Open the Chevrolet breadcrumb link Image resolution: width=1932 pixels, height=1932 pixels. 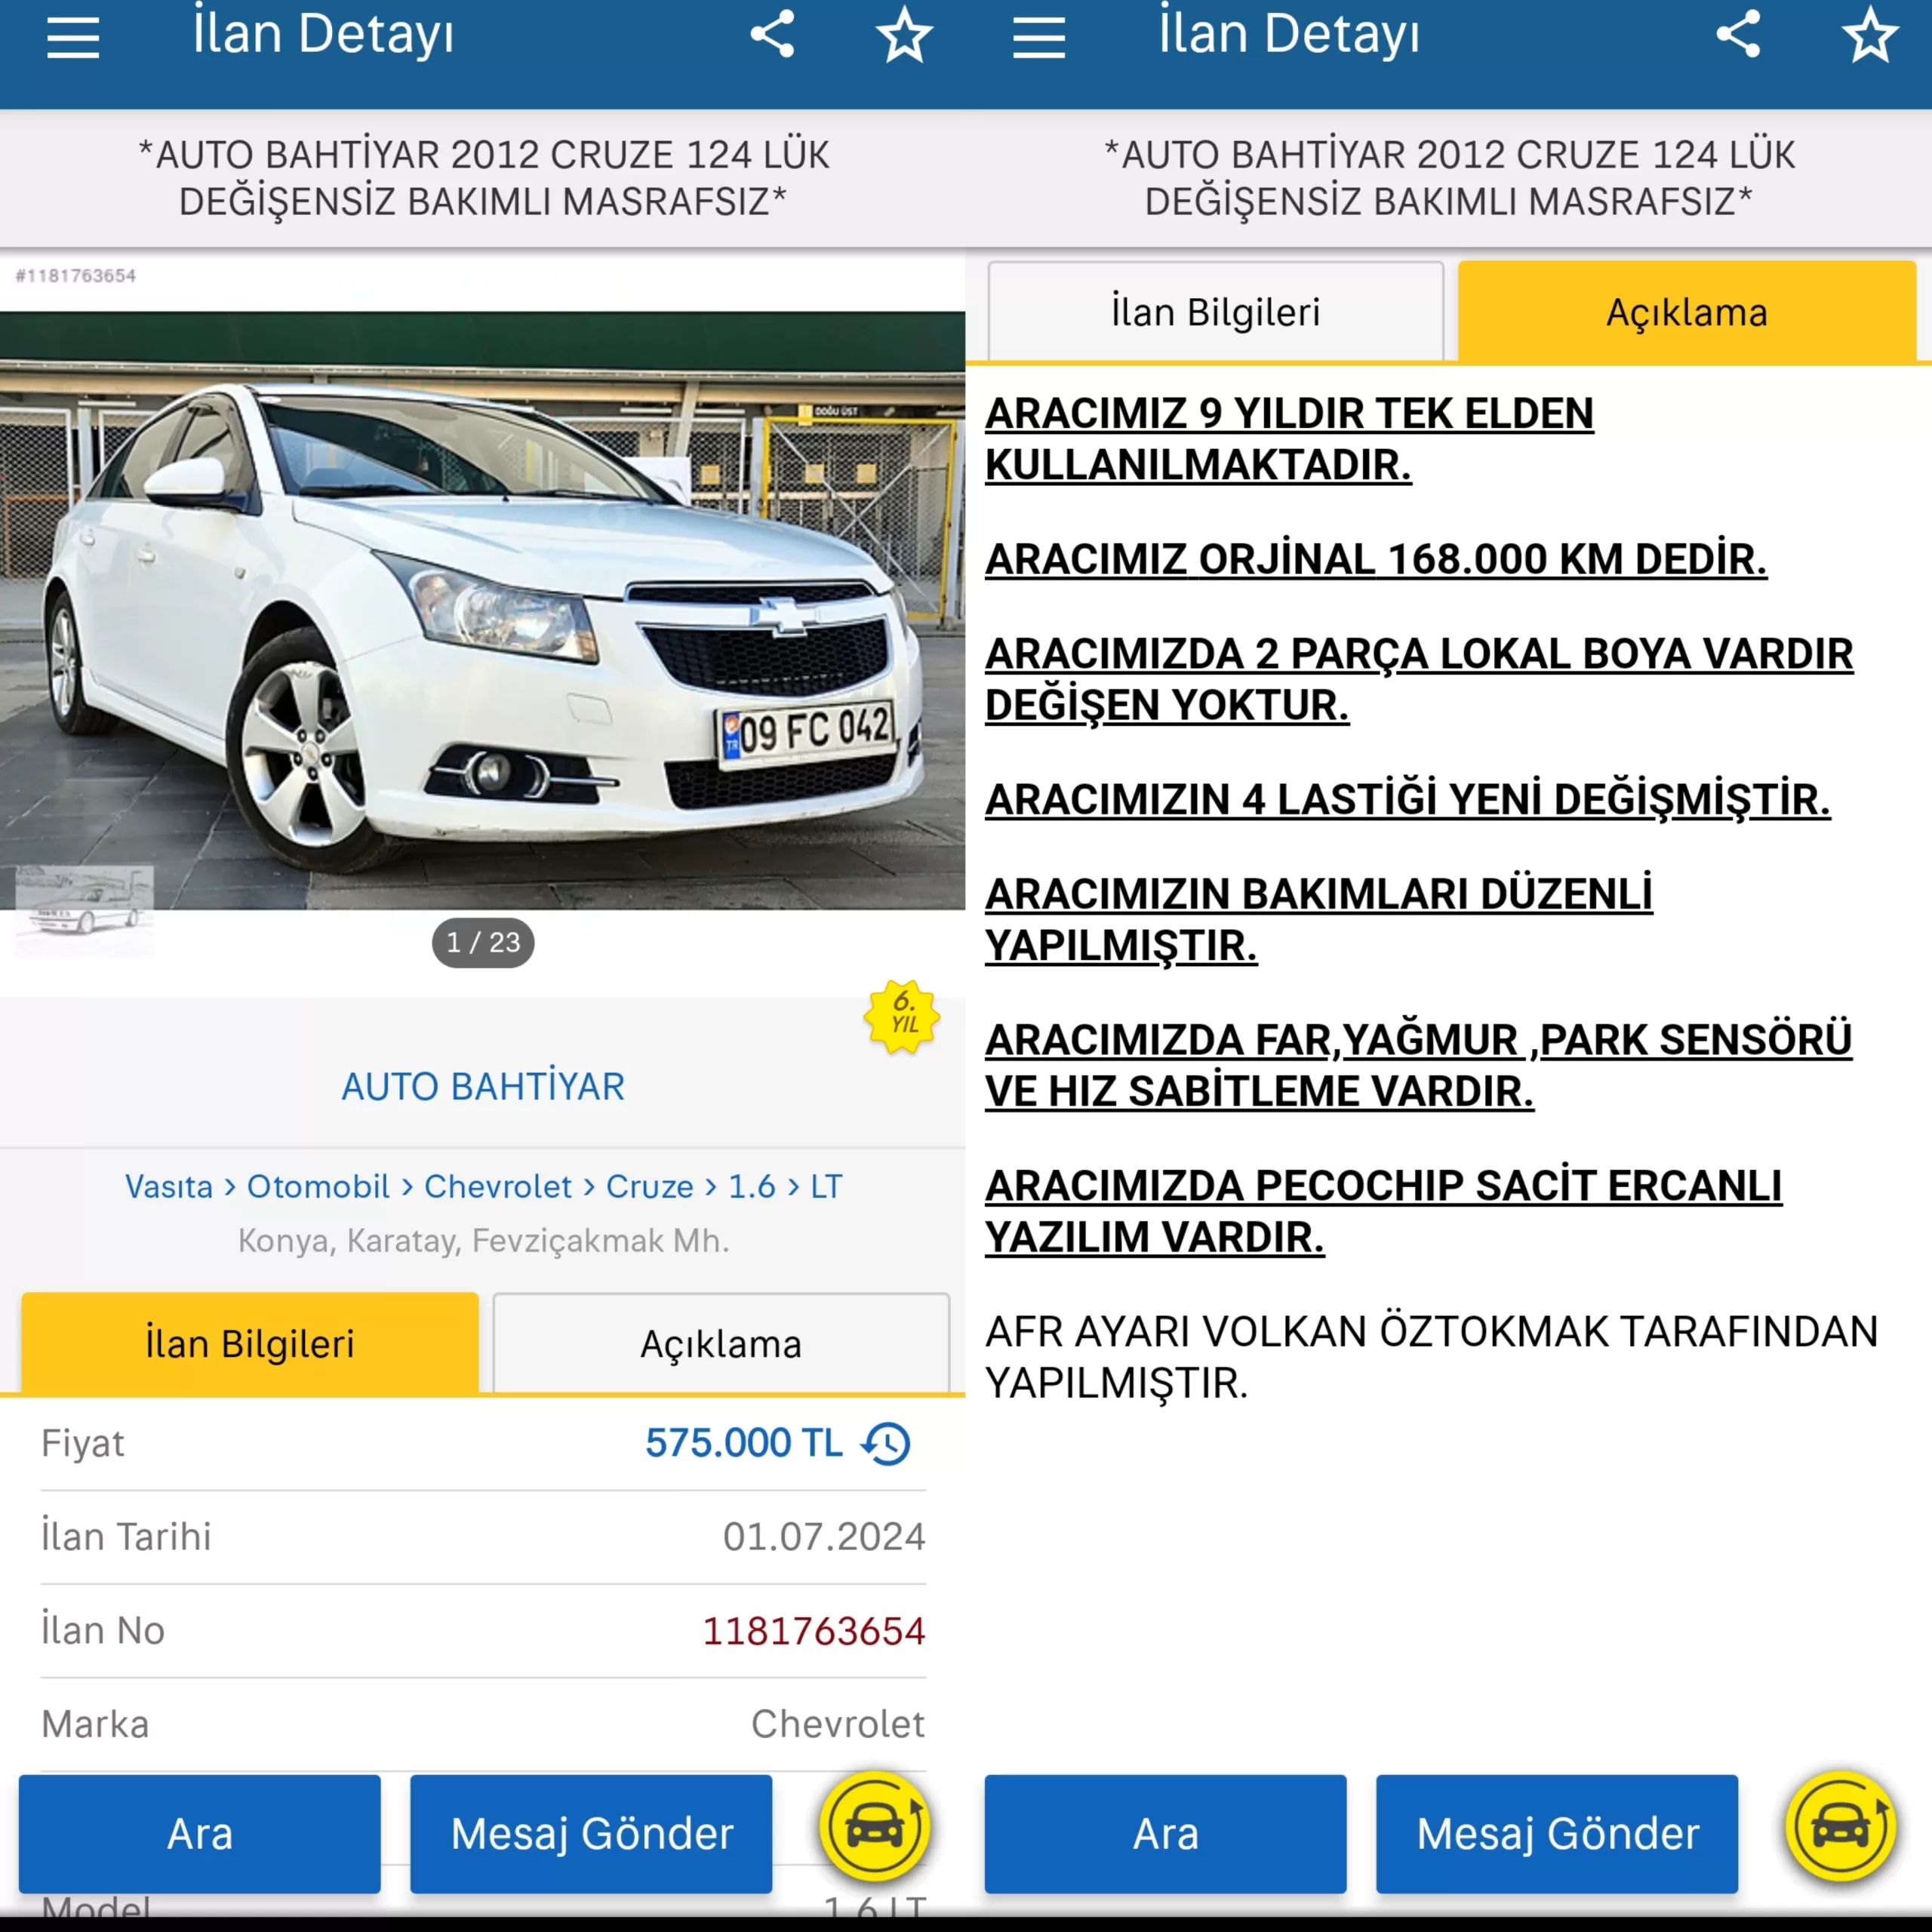click(498, 1186)
